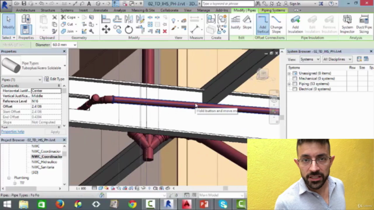
Task: Check the Mechanical systems checkbox
Action: coord(295,79)
